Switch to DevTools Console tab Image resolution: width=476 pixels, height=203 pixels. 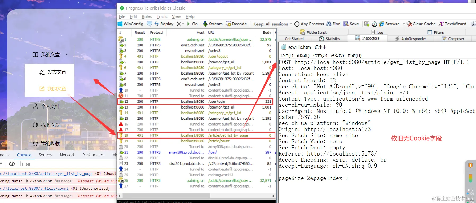tap(24, 155)
